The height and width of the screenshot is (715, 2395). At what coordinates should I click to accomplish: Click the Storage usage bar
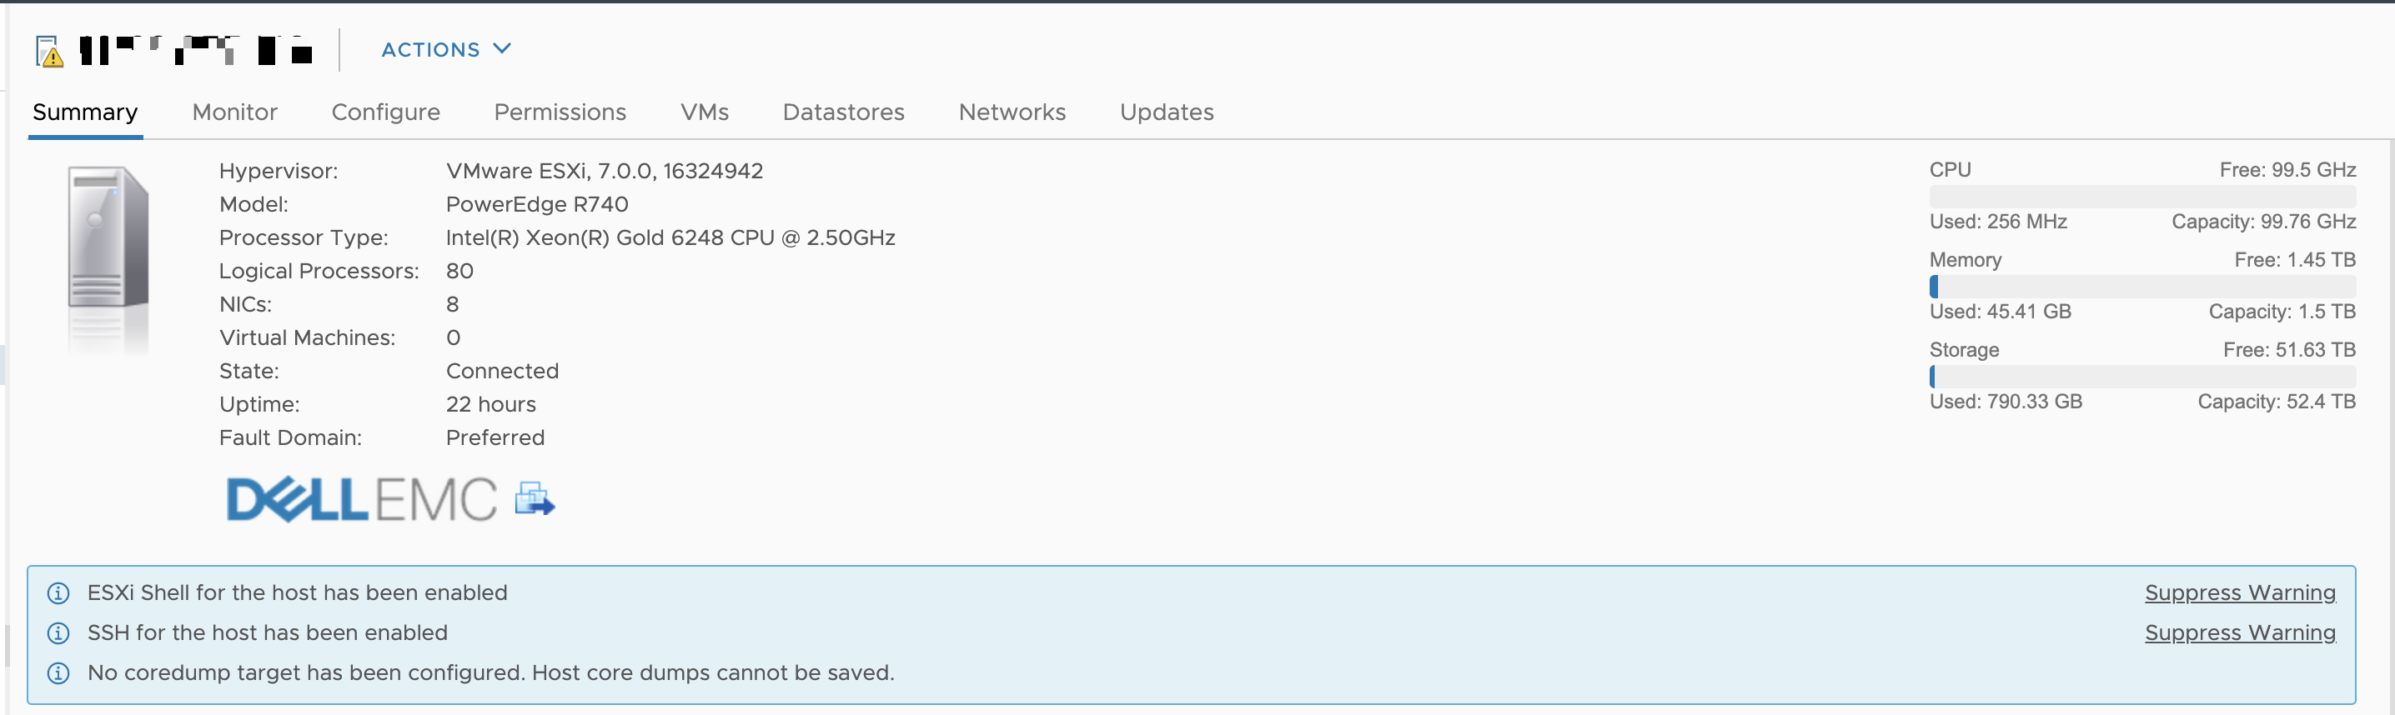click(x=2143, y=376)
